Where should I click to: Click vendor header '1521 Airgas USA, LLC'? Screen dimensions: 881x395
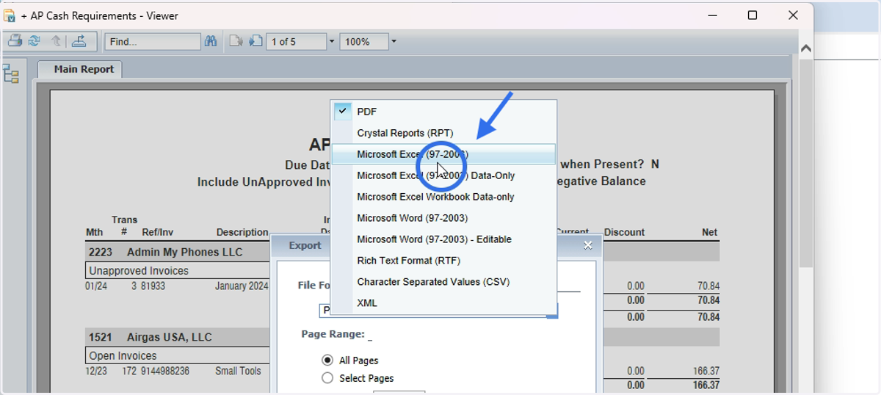coord(150,337)
